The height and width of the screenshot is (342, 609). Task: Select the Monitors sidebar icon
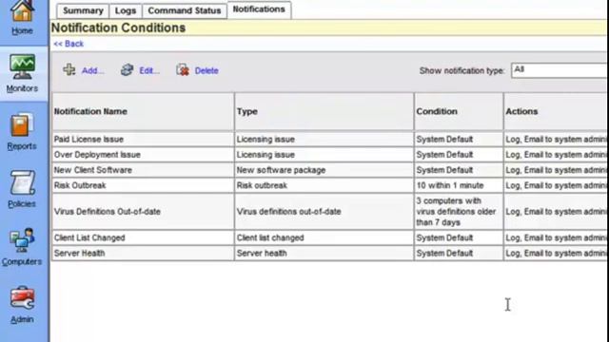22,66
